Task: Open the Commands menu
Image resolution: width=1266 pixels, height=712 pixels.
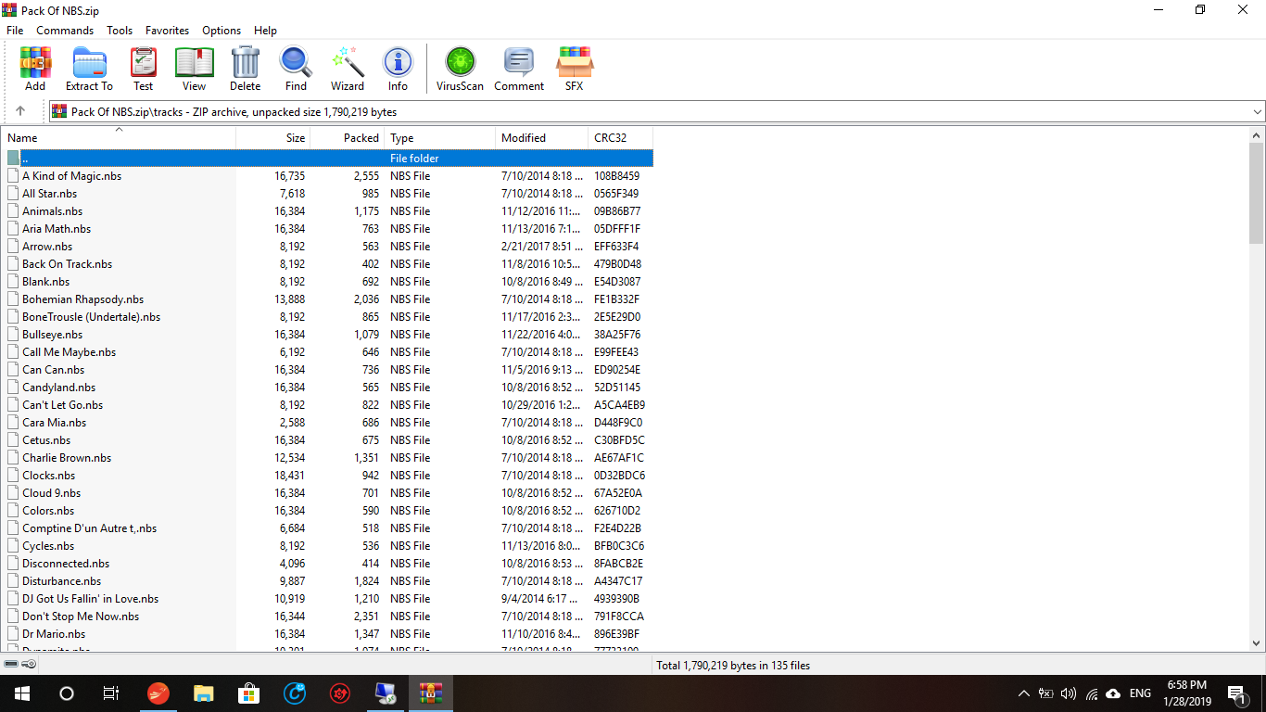Action: click(x=65, y=31)
